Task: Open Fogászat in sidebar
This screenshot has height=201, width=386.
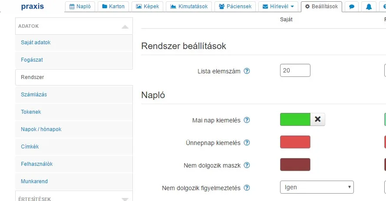Action: tap(74, 60)
